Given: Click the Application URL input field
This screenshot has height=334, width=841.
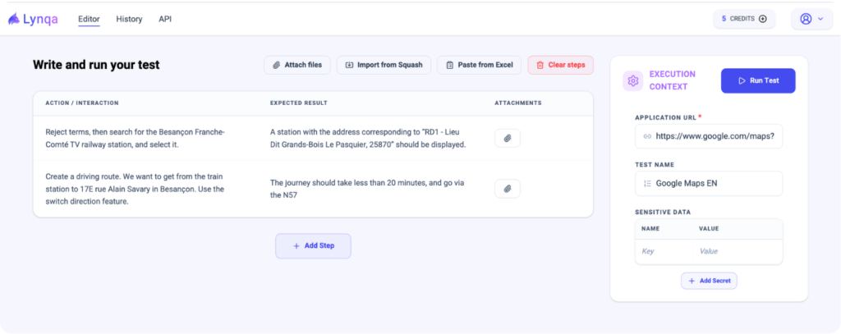Looking at the screenshot, I should 715,136.
